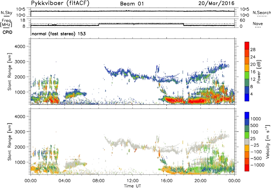The height and width of the screenshot is (188, 271).
Task: Click the 'Time UT' axis title
Action: coord(132,186)
